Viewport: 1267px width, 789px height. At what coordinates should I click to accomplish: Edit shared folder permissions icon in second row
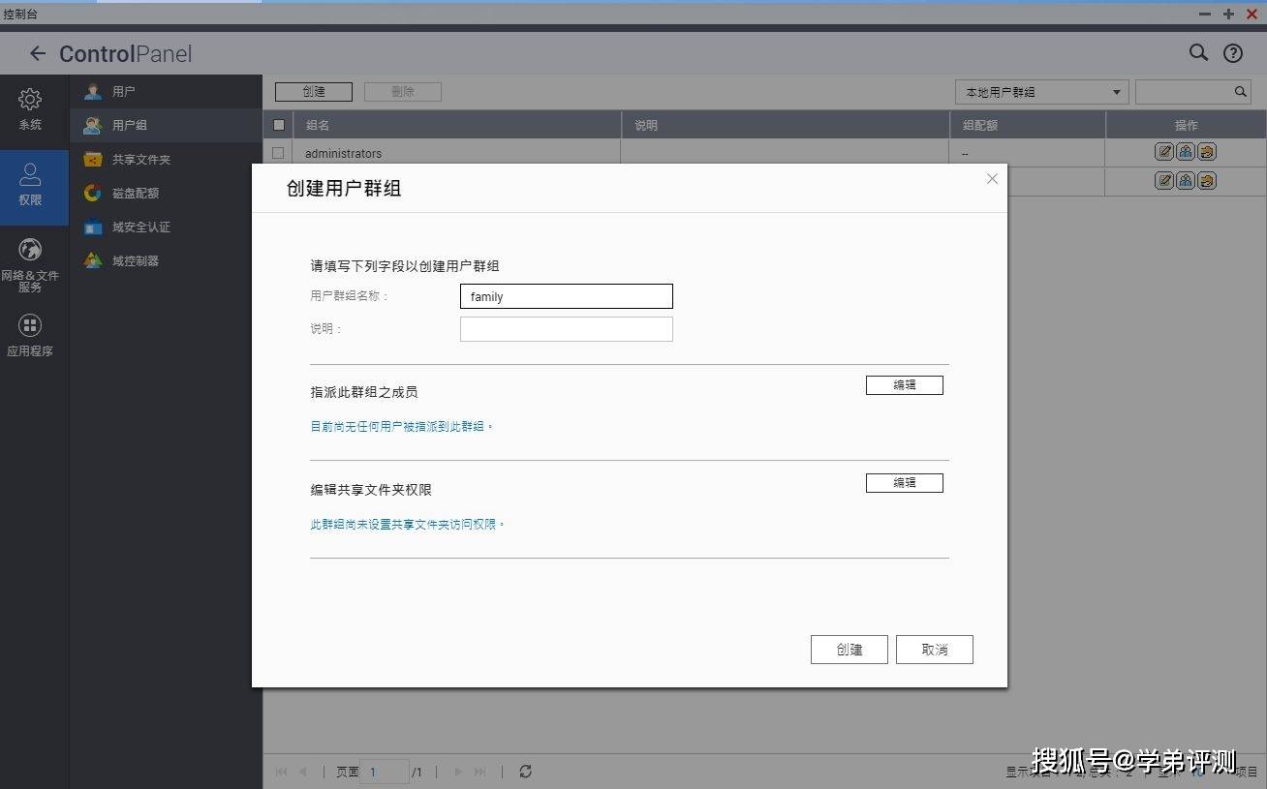1207,180
